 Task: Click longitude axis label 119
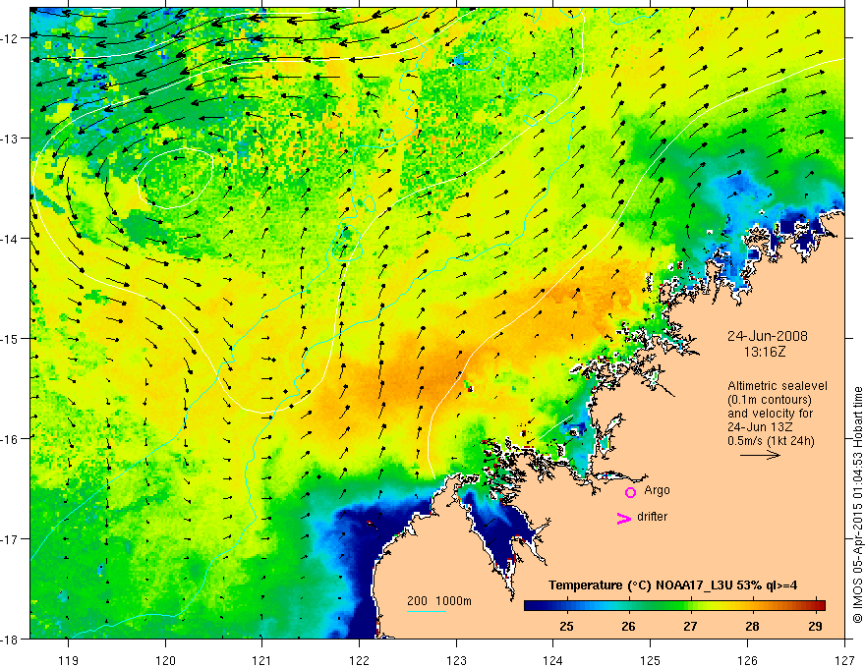pyautogui.click(x=68, y=660)
